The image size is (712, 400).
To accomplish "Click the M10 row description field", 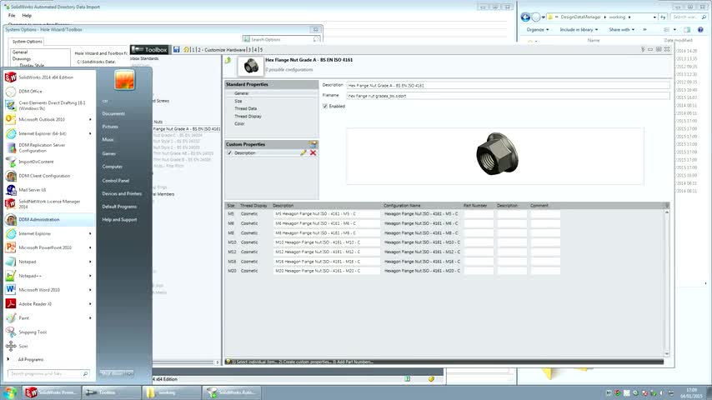I will tap(327, 242).
